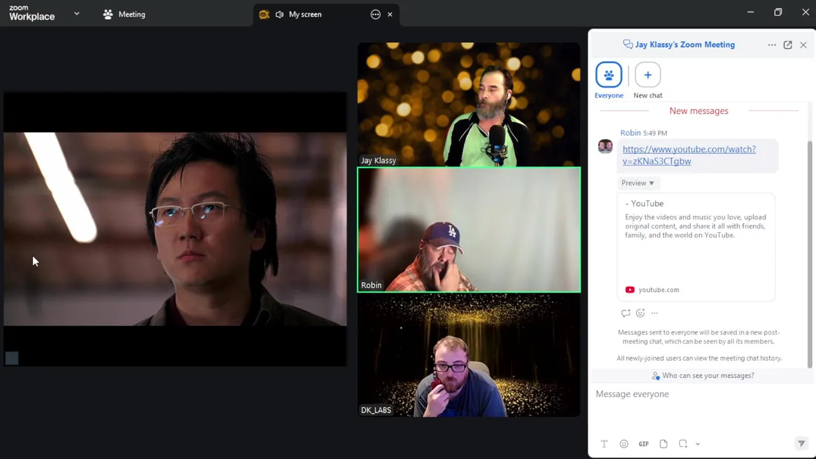Collapse the link Preview dropdown

pyautogui.click(x=637, y=183)
